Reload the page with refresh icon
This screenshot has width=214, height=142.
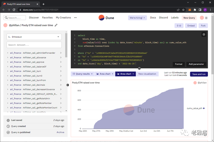(x=14, y=10)
